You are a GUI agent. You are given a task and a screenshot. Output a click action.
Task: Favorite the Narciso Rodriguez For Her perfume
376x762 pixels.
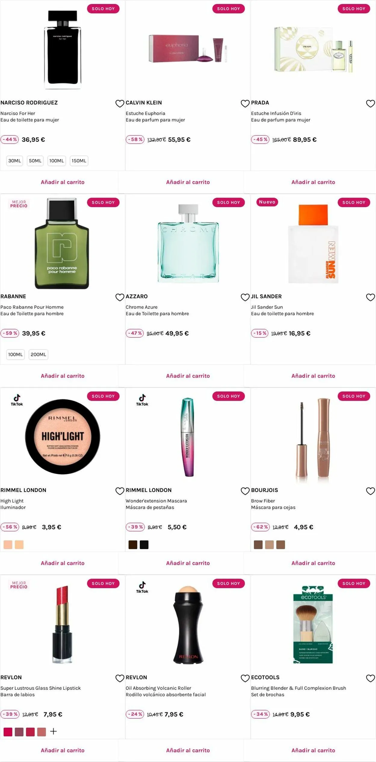pyautogui.click(x=120, y=104)
